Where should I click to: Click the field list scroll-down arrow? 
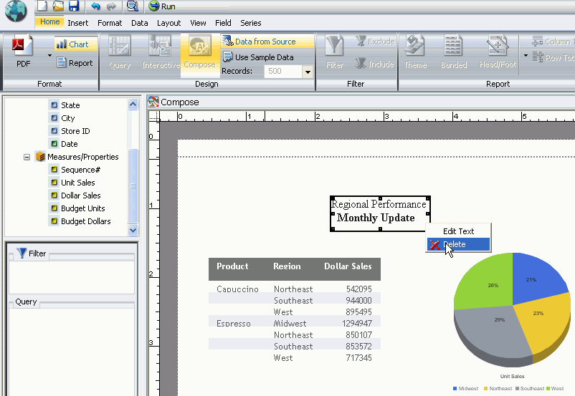[133, 230]
